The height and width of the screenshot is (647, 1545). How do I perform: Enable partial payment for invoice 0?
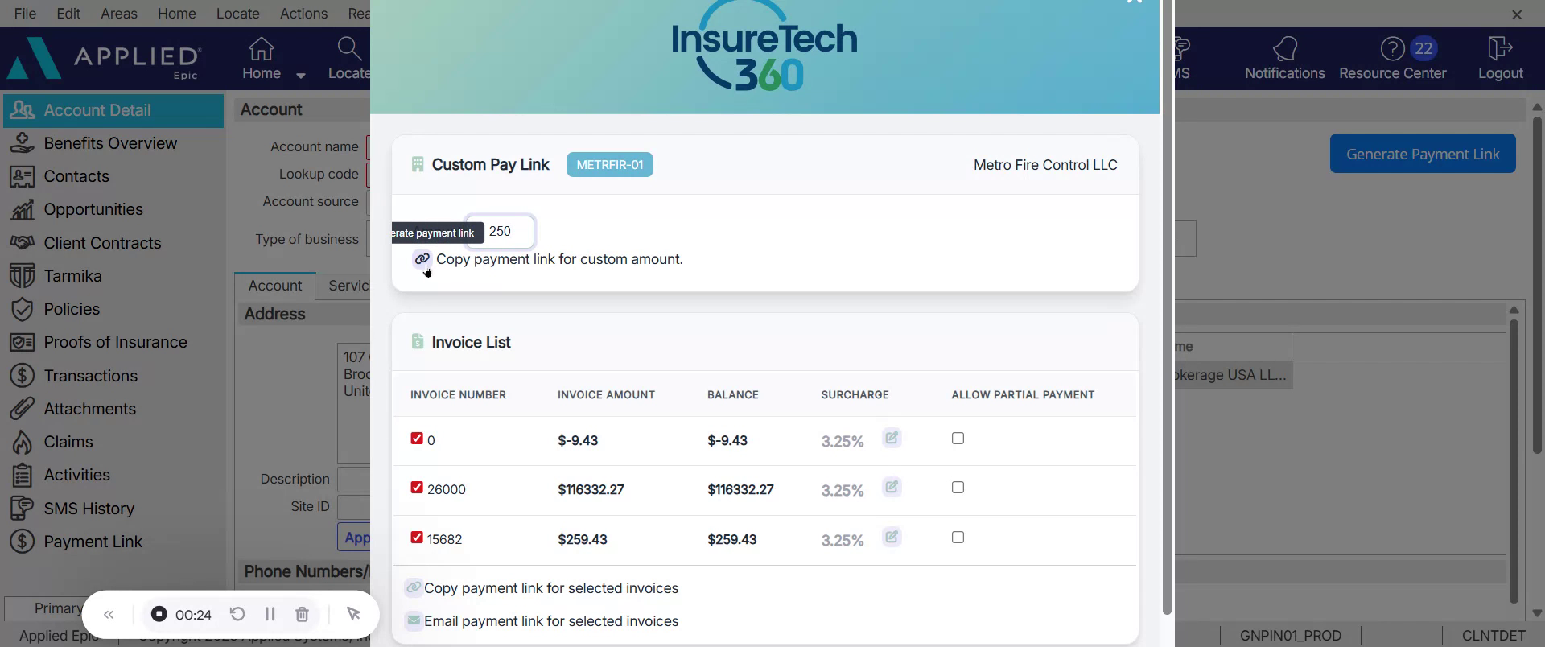958,439
